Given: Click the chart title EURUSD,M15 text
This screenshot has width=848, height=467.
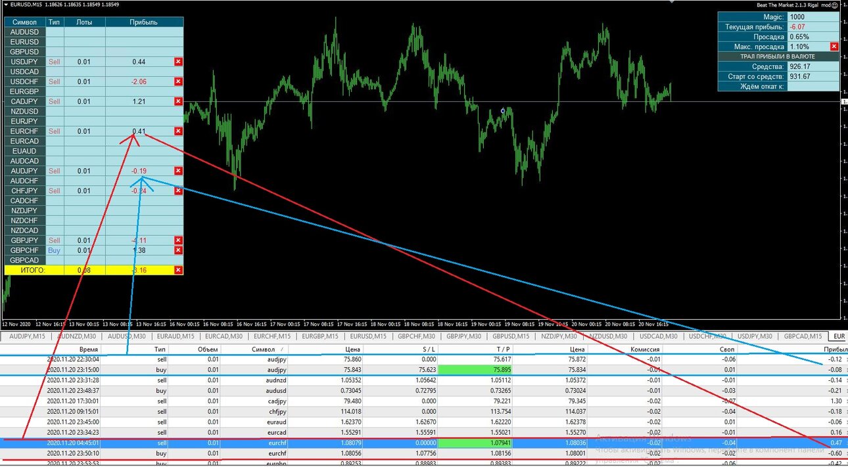Looking at the screenshot, I should tap(26, 5).
